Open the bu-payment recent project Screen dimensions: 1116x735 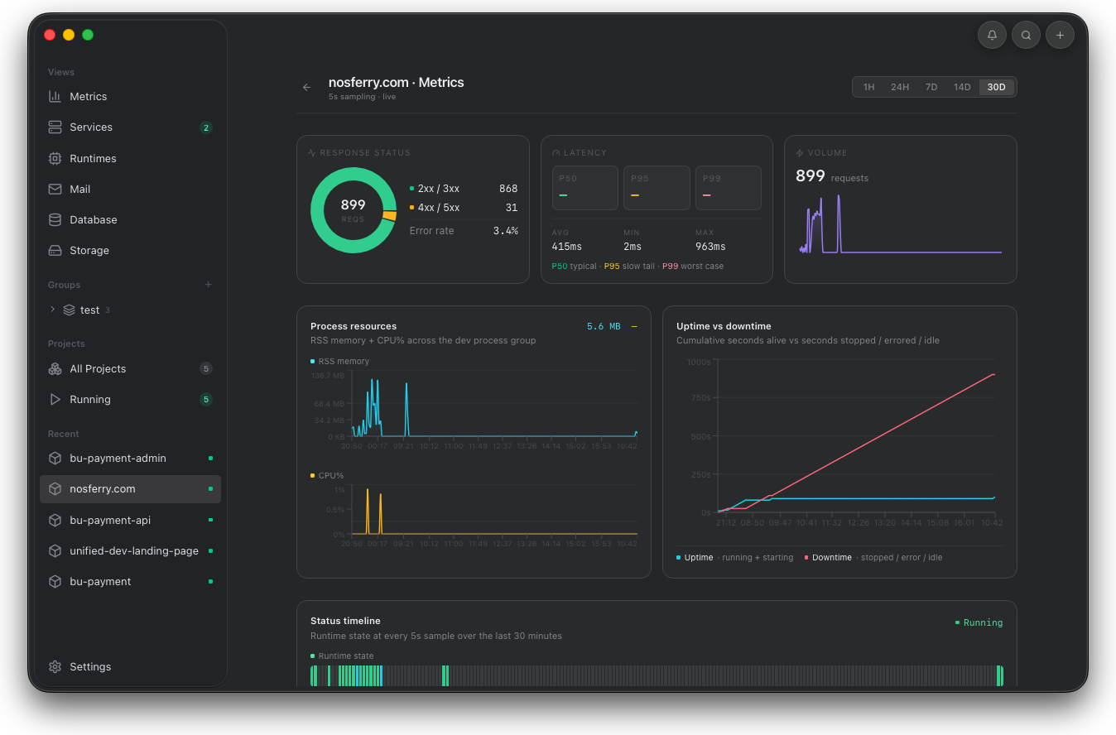point(130,581)
